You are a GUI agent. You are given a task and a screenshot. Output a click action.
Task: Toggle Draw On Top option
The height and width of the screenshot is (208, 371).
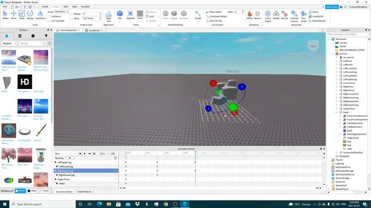point(214,21)
